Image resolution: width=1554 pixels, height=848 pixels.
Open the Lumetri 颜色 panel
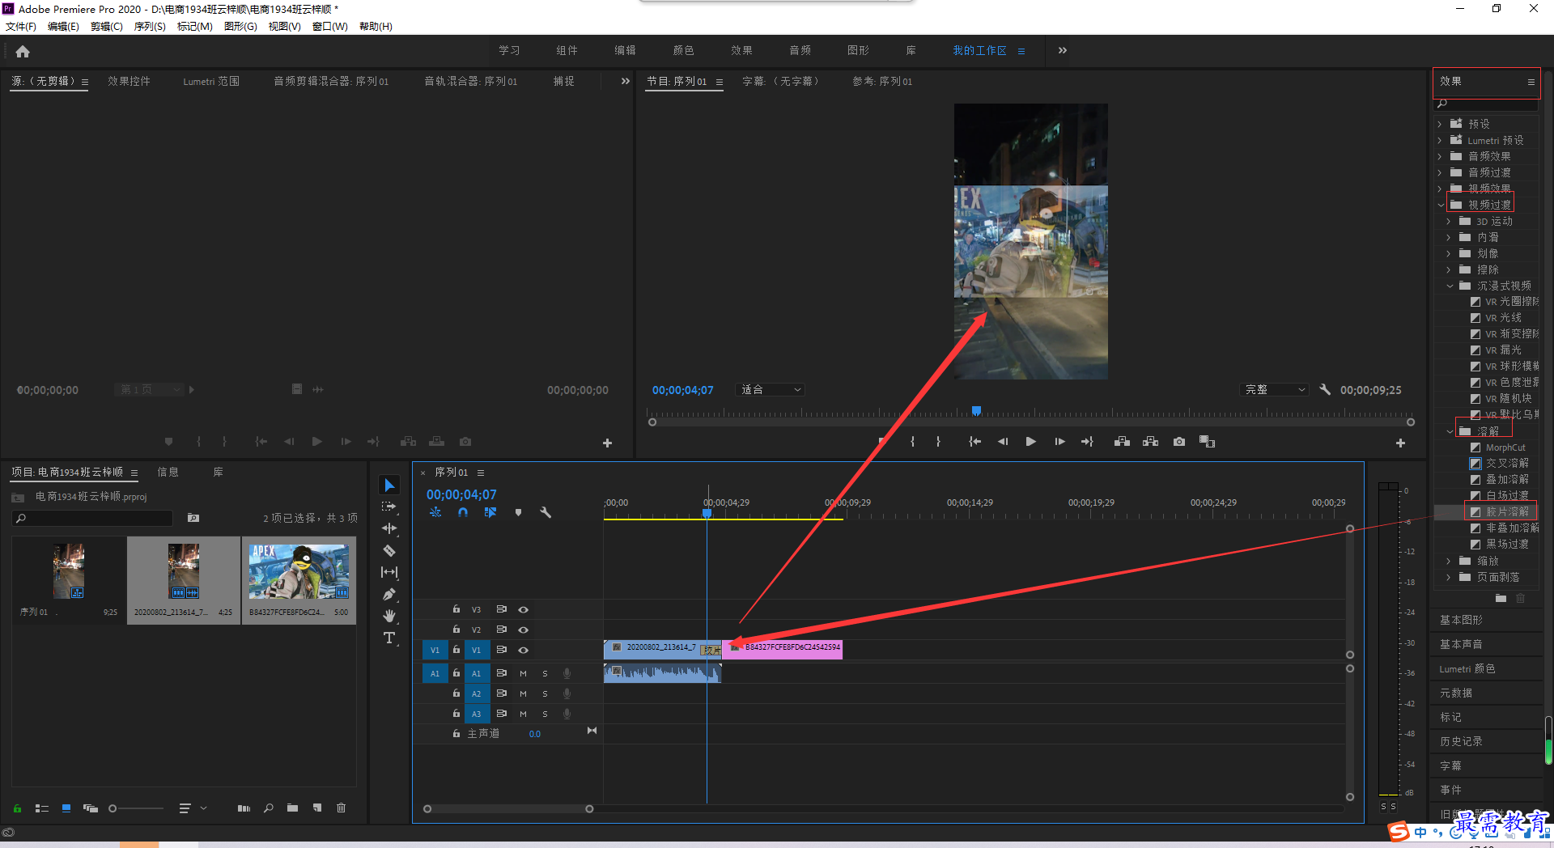[x=1467, y=668]
